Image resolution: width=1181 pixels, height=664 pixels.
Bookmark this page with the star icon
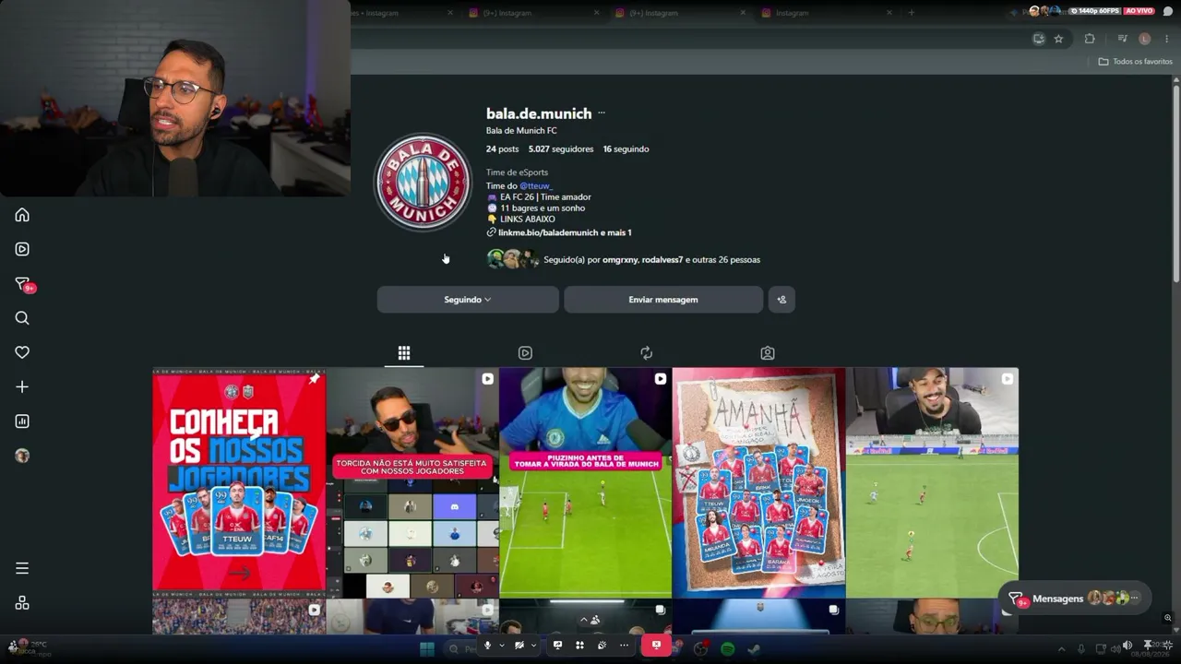(x=1058, y=39)
